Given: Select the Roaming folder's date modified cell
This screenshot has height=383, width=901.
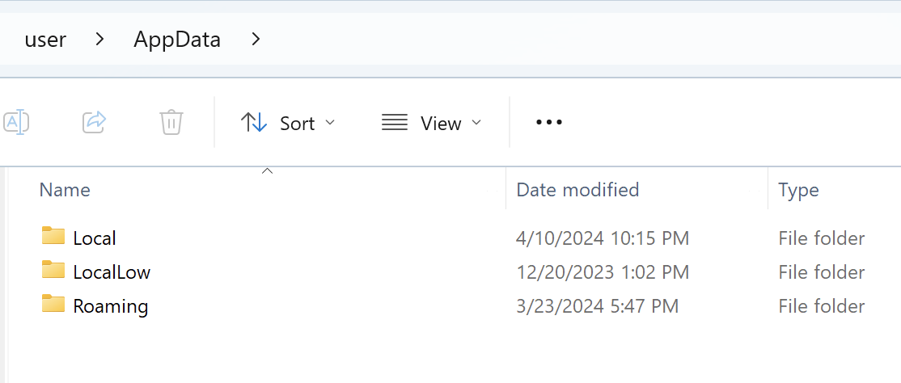Looking at the screenshot, I should point(597,306).
